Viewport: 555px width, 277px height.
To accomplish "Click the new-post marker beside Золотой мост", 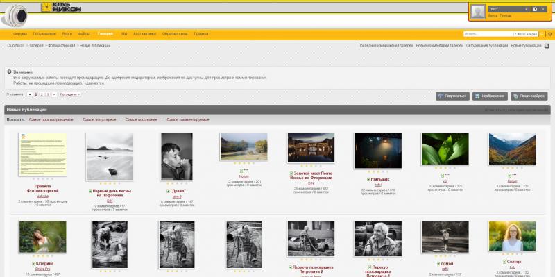I will click(x=291, y=174).
